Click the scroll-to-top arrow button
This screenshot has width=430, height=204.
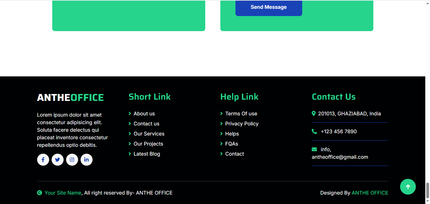click(x=408, y=187)
